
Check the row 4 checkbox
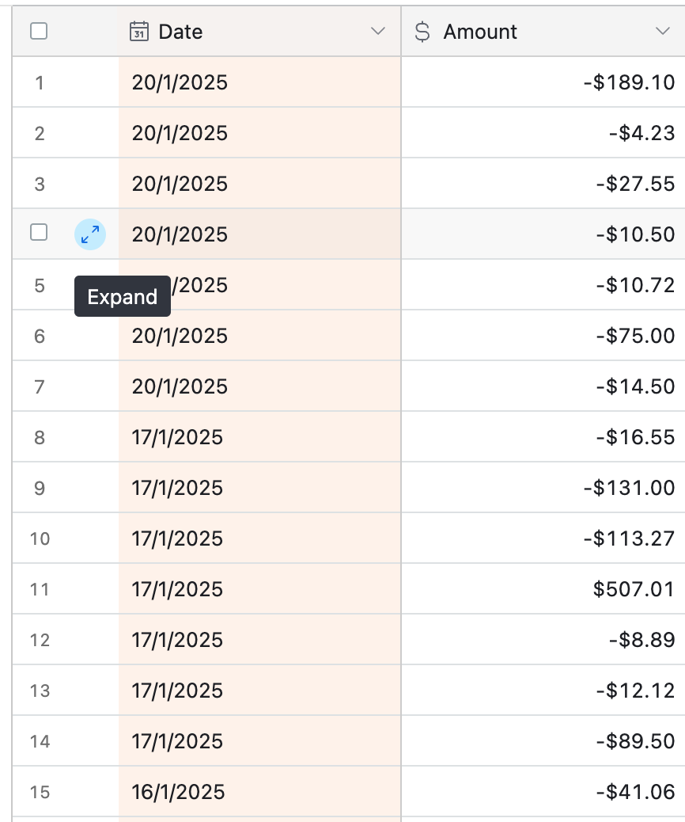pyautogui.click(x=39, y=232)
